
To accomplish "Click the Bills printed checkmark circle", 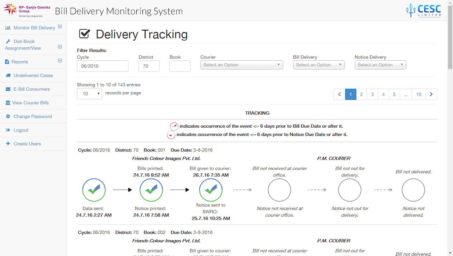I will [x=151, y=190].
